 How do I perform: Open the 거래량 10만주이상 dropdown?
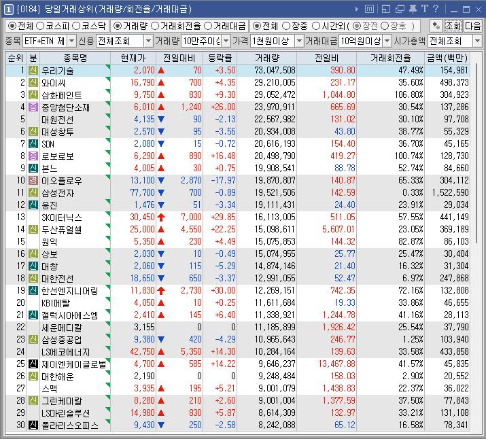click(x=226, y=41)
